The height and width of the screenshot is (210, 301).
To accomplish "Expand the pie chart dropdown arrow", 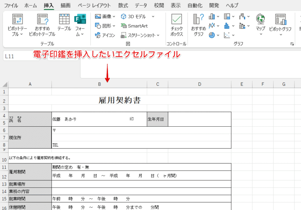I will pos(218,35).
